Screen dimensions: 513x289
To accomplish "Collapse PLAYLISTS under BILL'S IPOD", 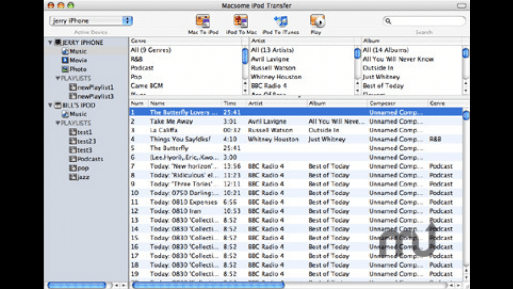I will click(x=58, y=123).
